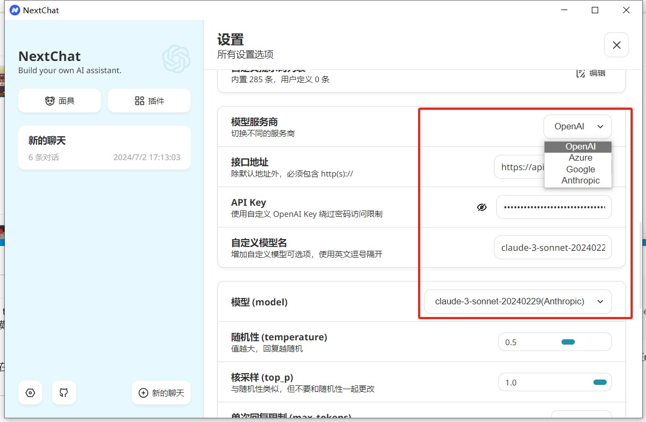The height and width of the screenshot is (422, 646).
Task: Click the grid icon on 插件 button
Action: point(140,101)
